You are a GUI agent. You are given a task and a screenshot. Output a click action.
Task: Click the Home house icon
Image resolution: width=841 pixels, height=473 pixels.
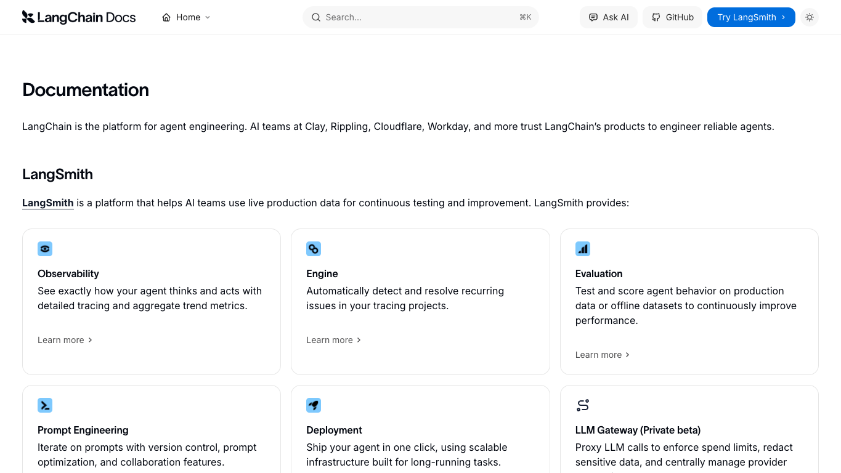click(166, 17)
